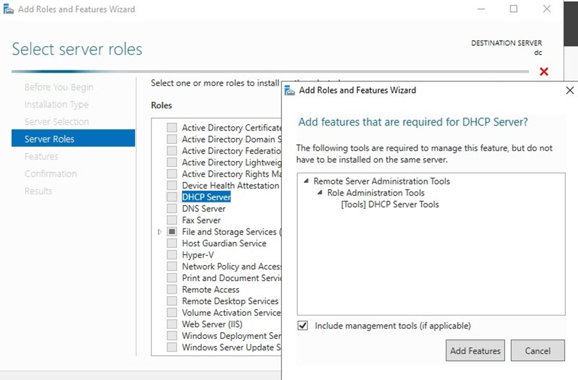
Task: Tick the Active Directory Rights Management checkbox
Action: (x=172, y=174)
